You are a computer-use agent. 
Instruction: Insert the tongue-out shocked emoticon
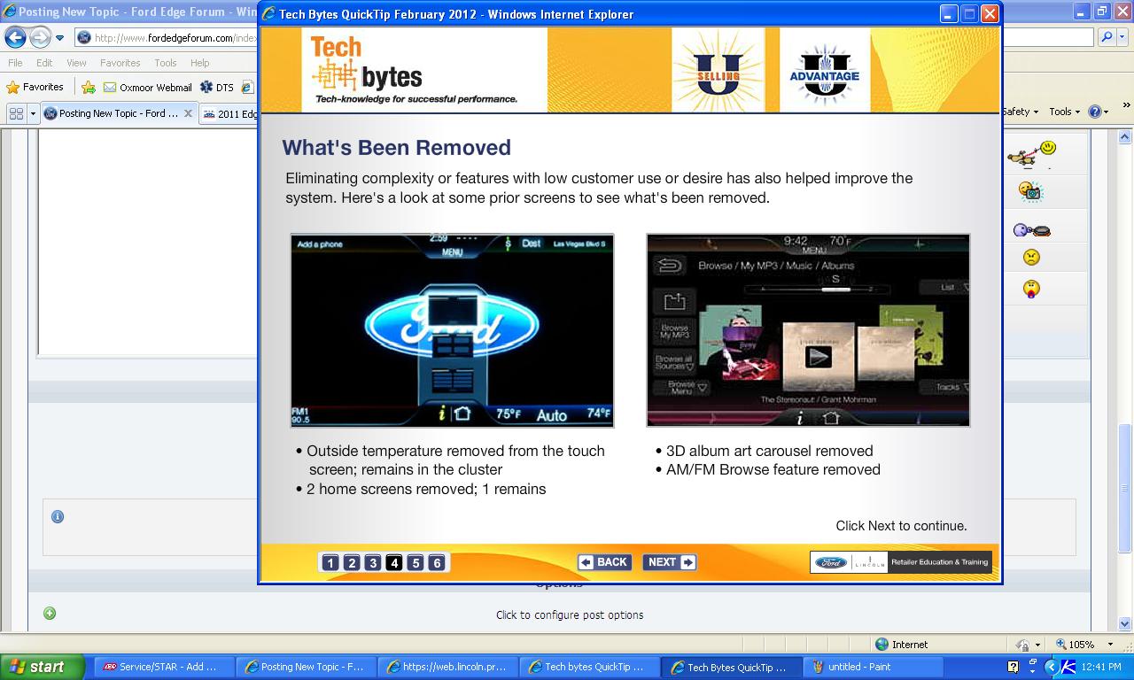coord(1031,289)
